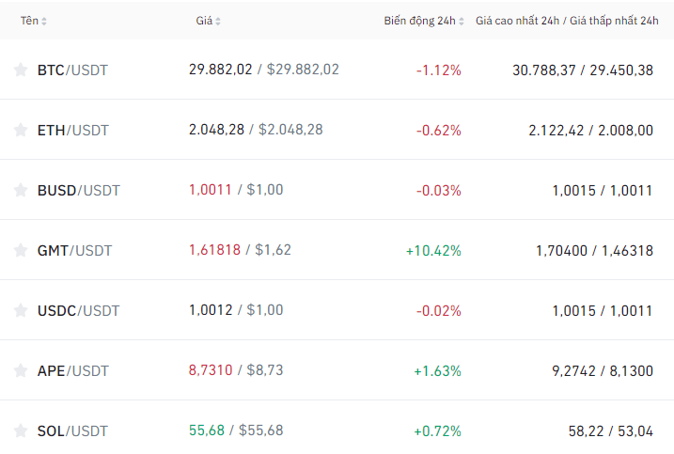Favorite the APE/USDT pair star
Image resolution: width=674 pixels, height=454 pixels.
tap(20, 370)
